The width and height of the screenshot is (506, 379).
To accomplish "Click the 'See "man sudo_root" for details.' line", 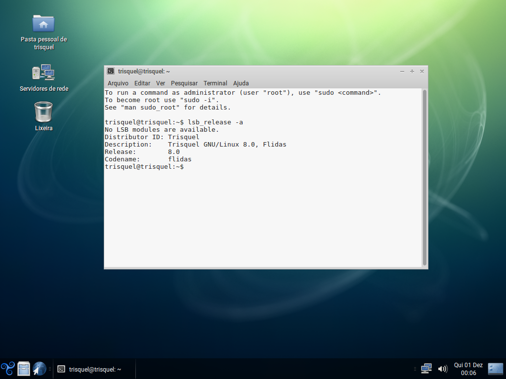I will click(x=168, y=107).
